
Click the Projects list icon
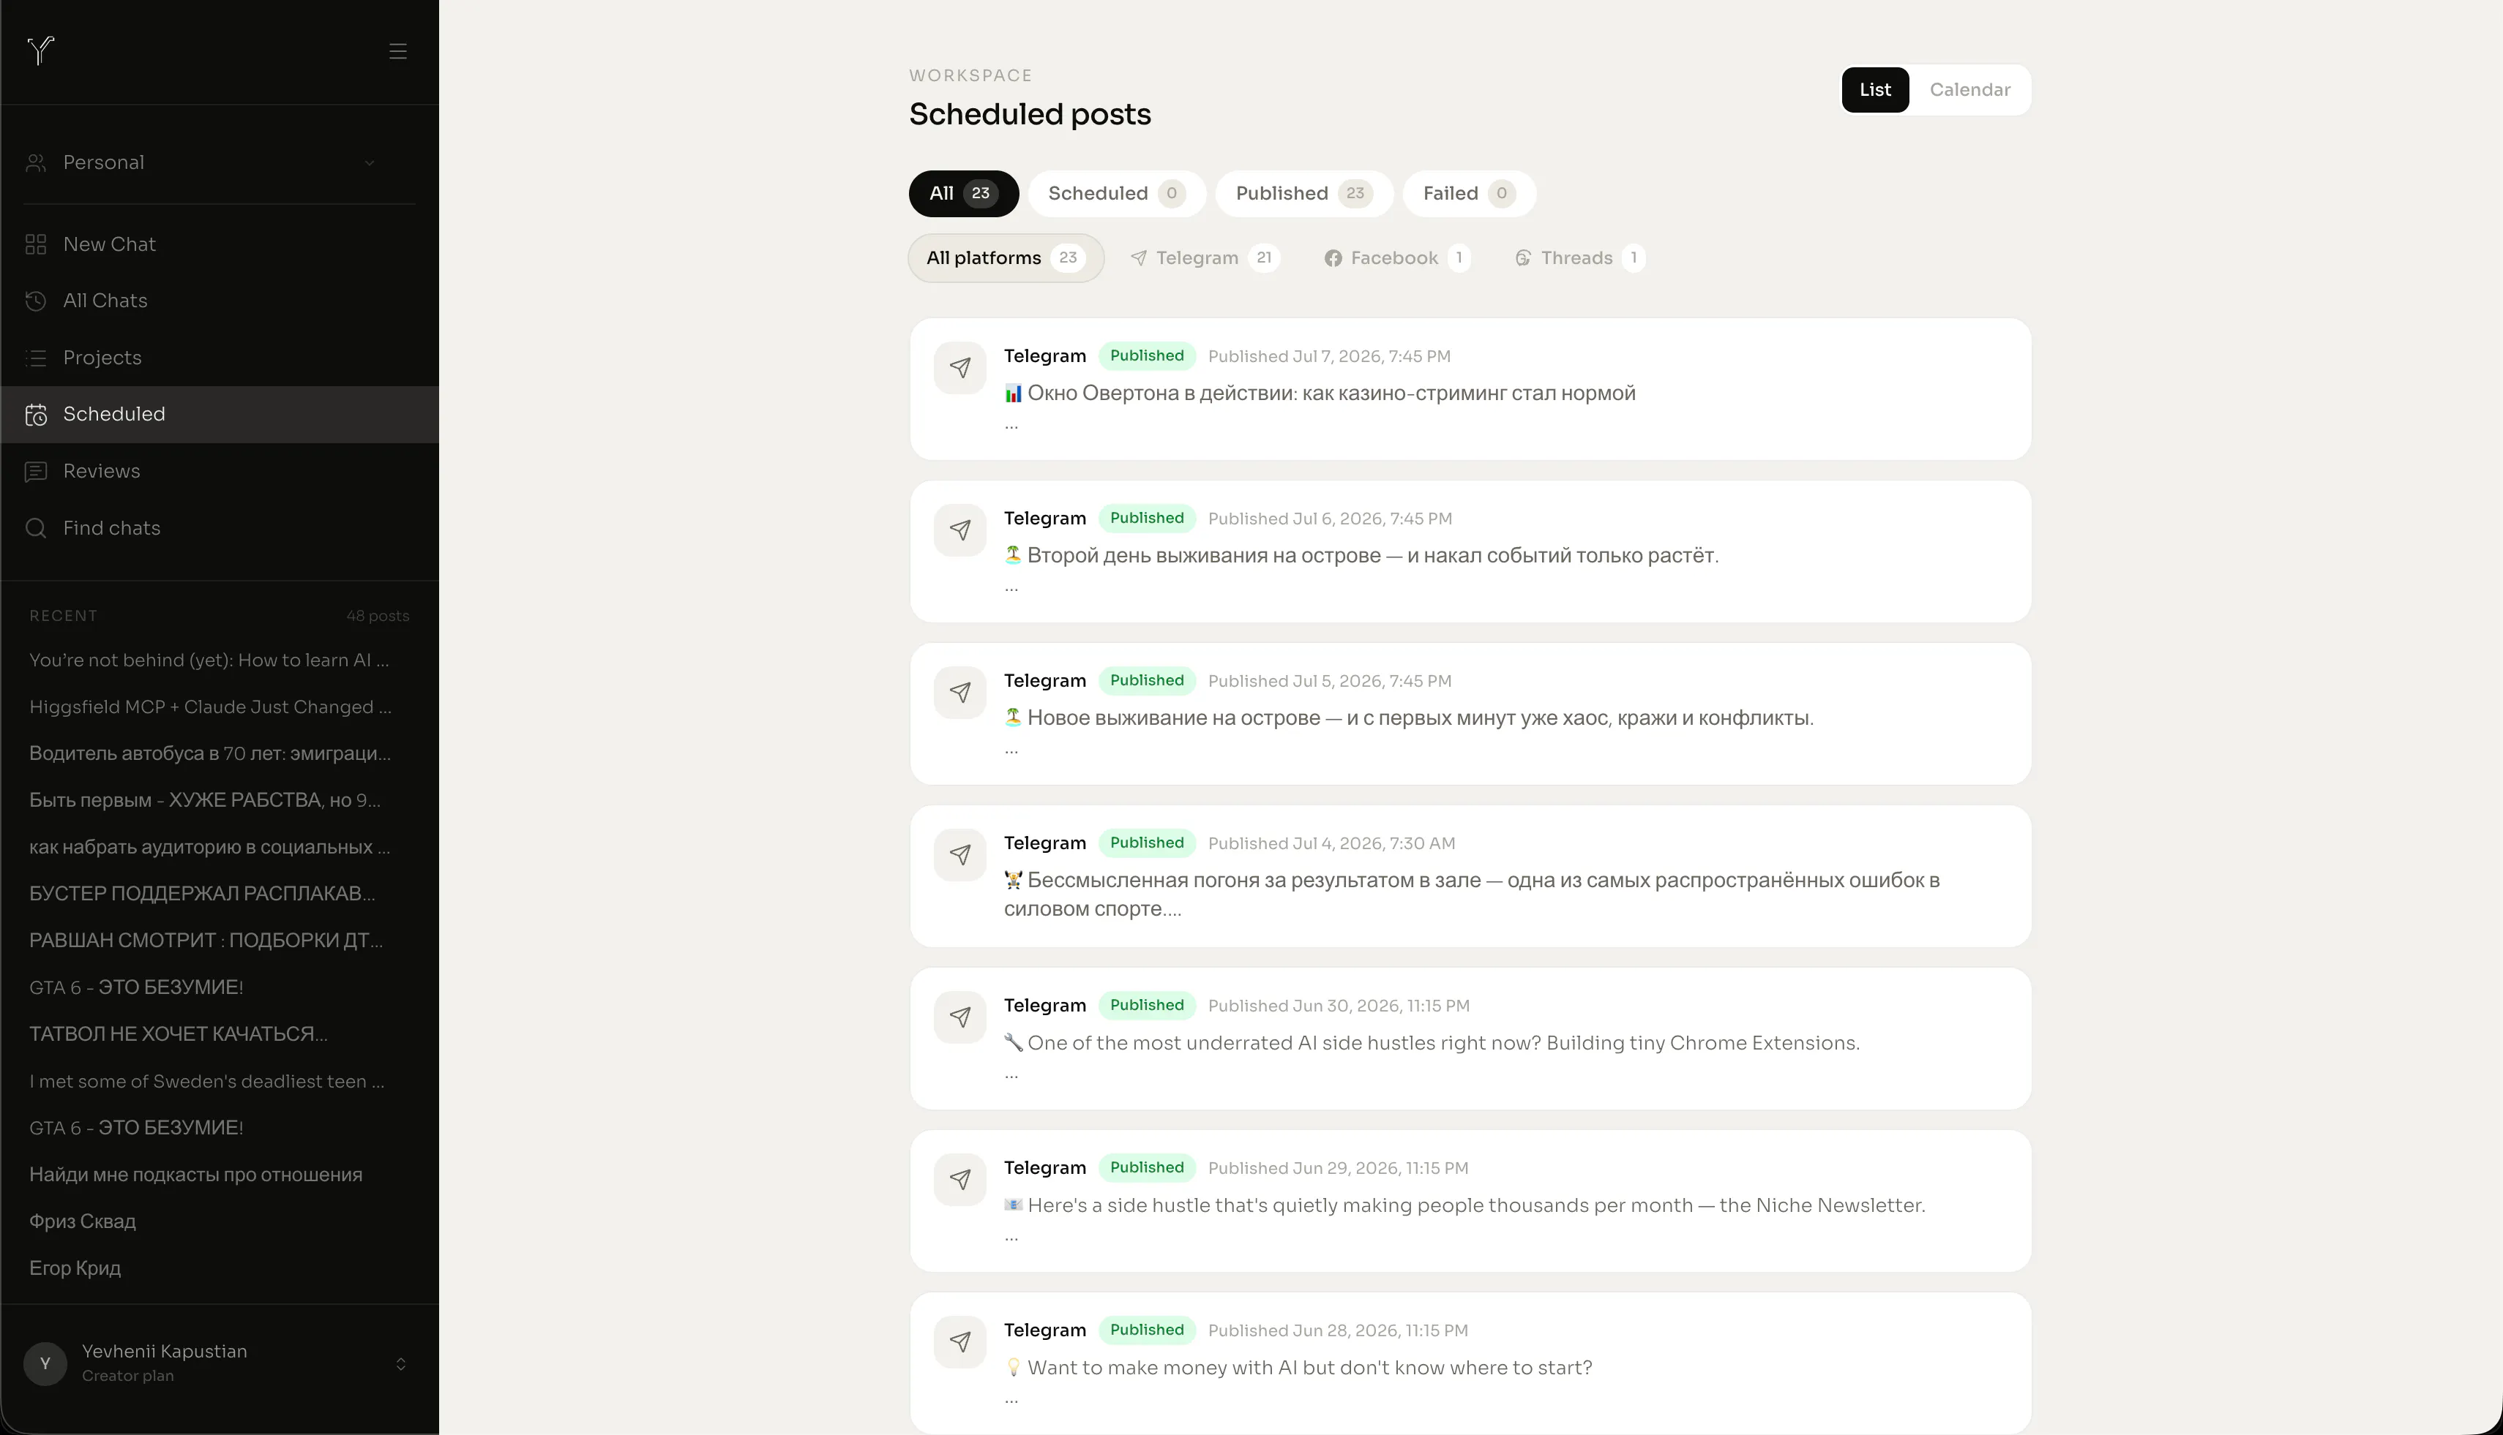tap(36, 358)
